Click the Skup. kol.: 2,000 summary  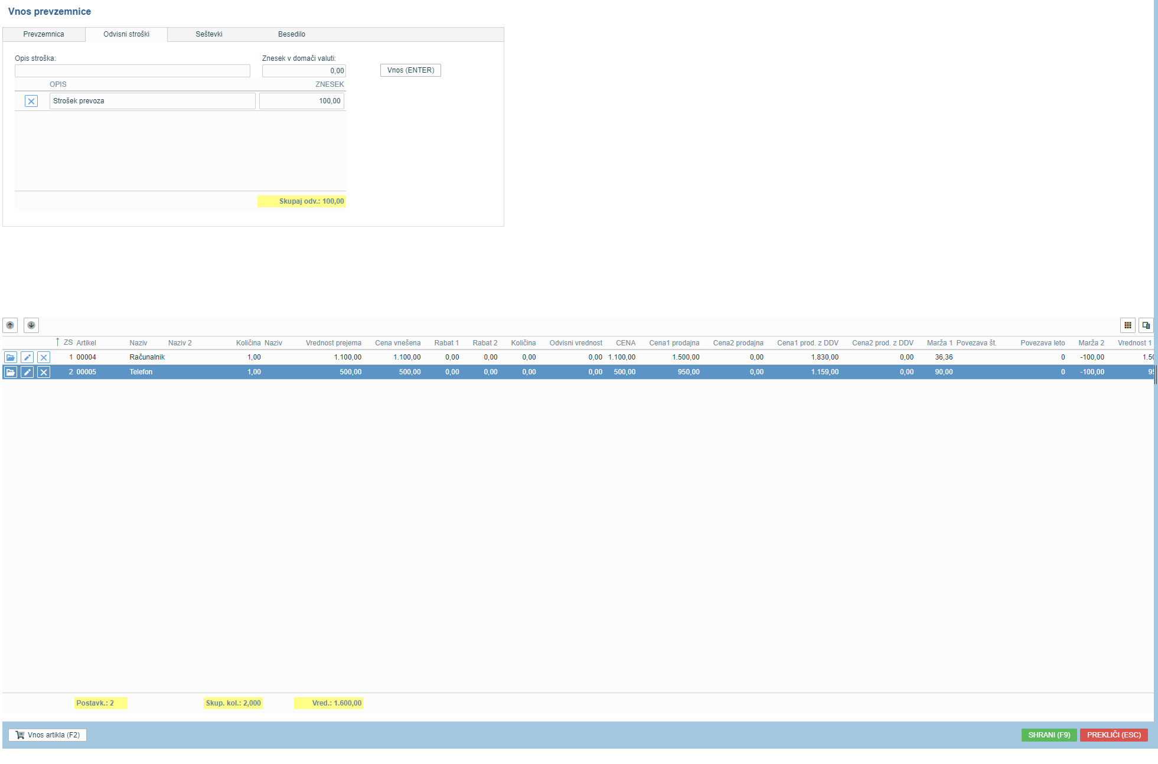pos(233,703)
